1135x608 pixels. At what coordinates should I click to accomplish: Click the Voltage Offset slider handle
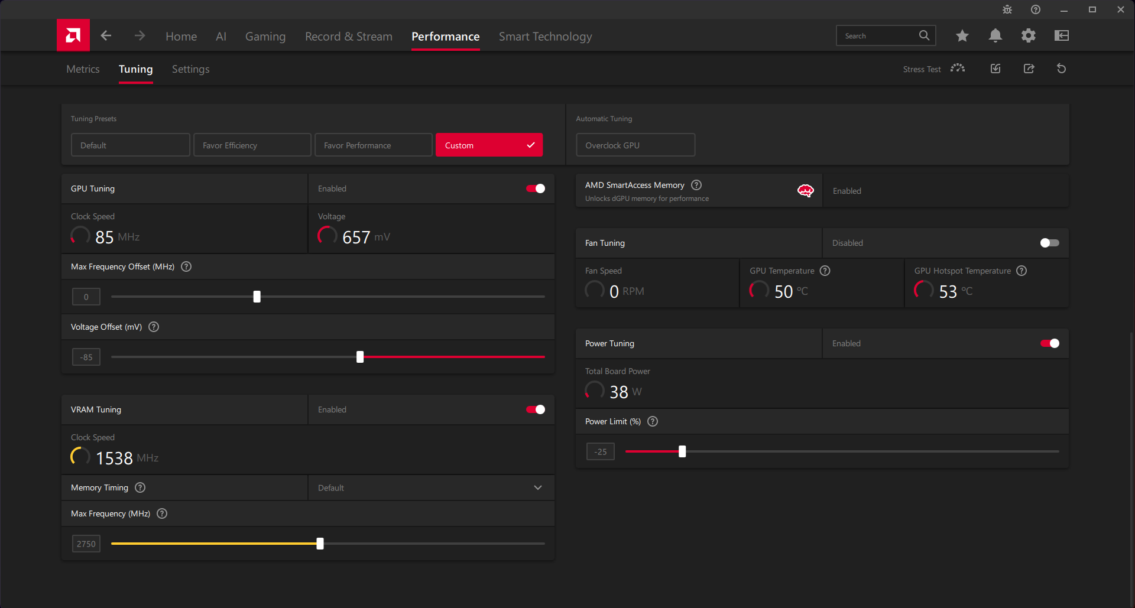coord(360,357)
